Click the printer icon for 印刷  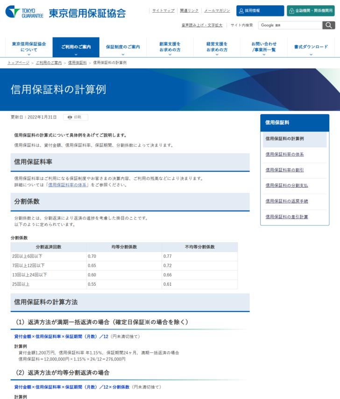point(70,117)
